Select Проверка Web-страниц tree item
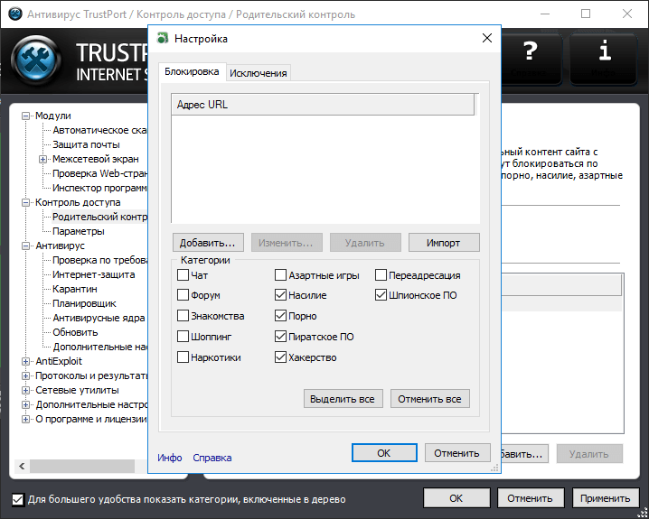 click(x=99, y=173)
